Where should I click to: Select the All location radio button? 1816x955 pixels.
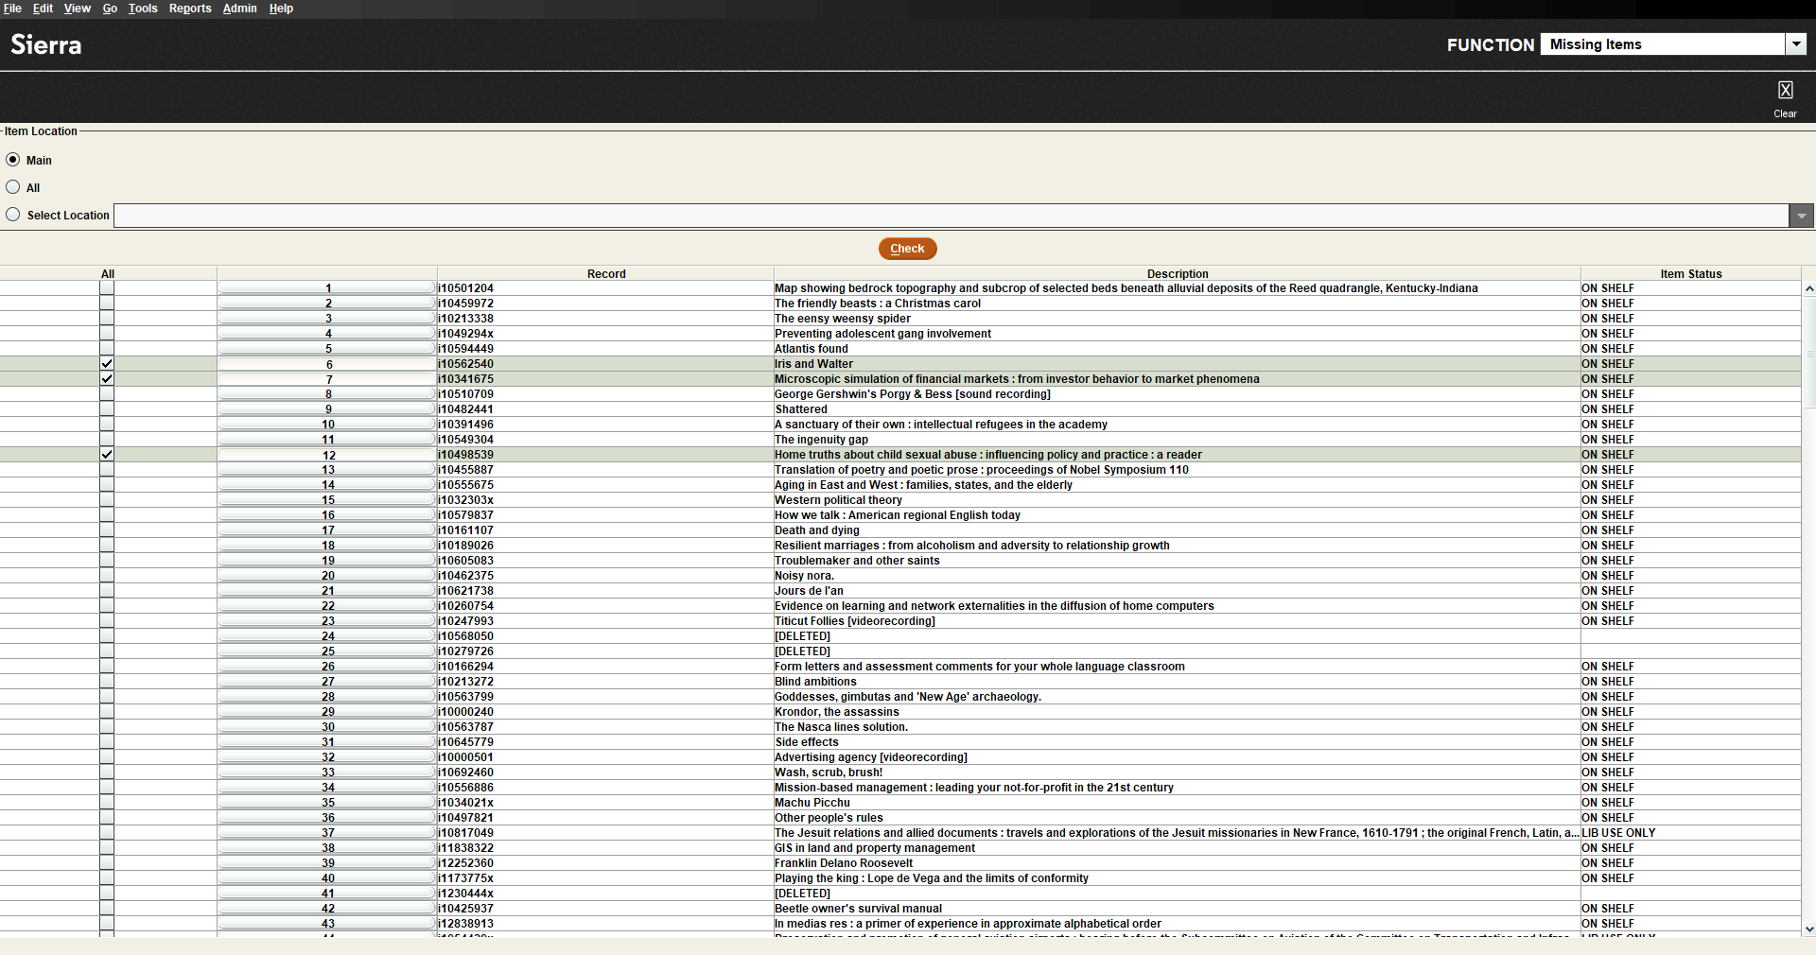tap(13, 187)
